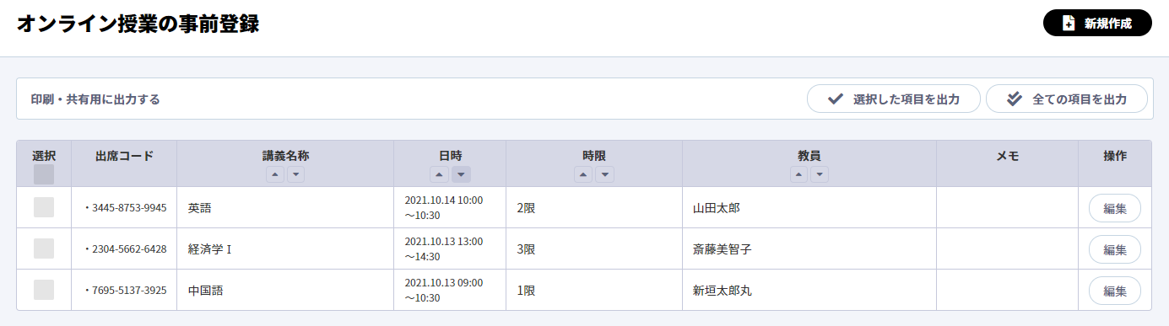Check the 中国語 row checkbox

[x=44, y=290]
